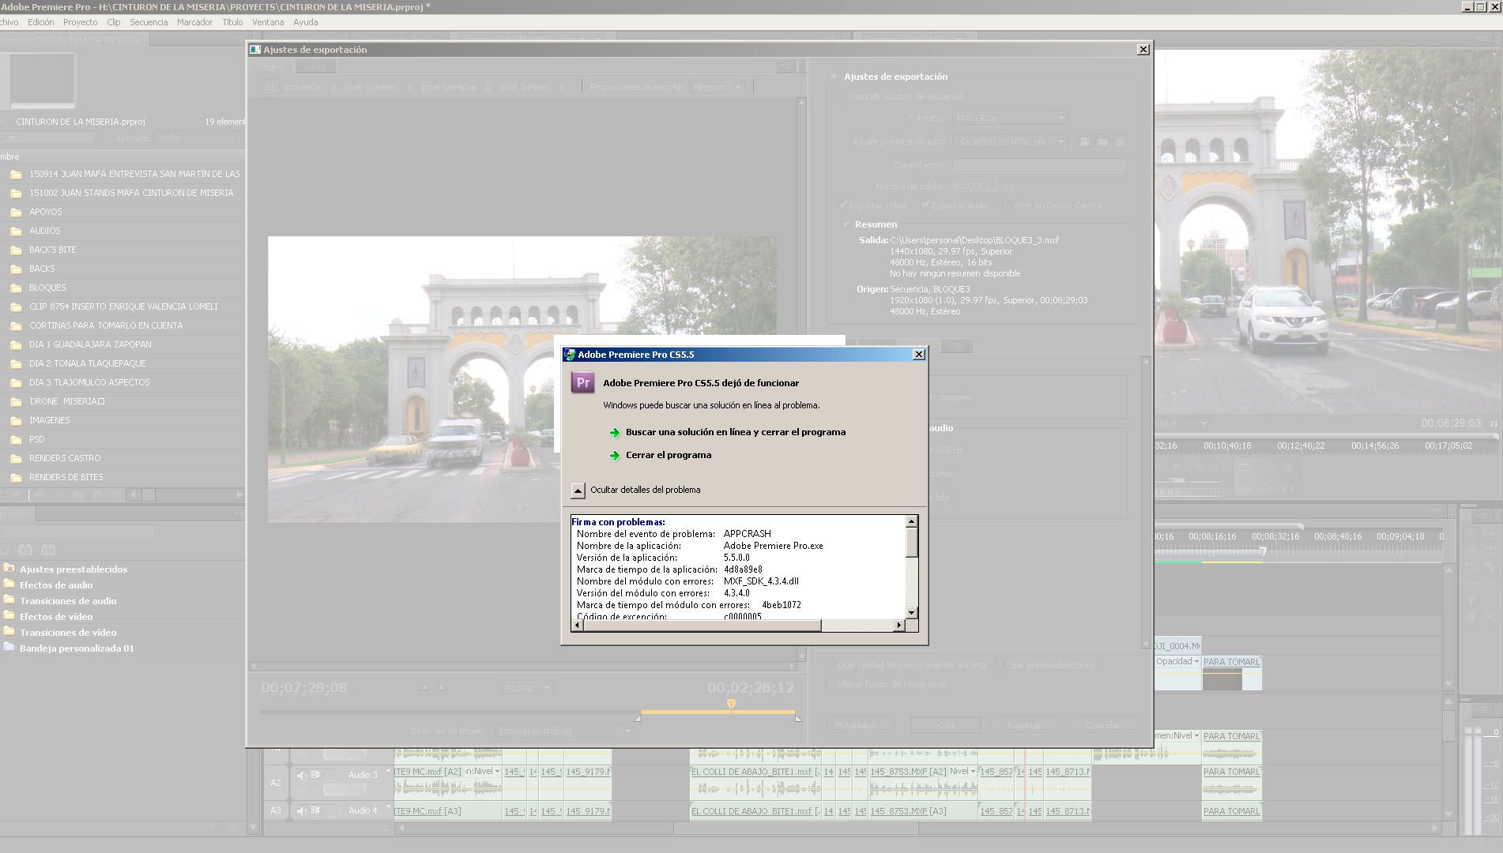1503x853 pixels.
Task: Enable 'Utilizar fusión de fotogramas' checkbox
Action: point(831,684)
